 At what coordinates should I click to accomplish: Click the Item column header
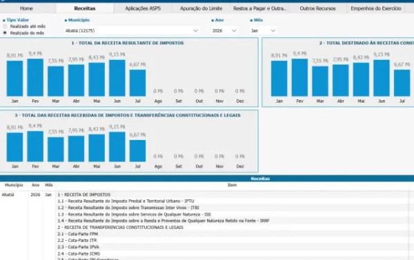[x=232, y=185]
